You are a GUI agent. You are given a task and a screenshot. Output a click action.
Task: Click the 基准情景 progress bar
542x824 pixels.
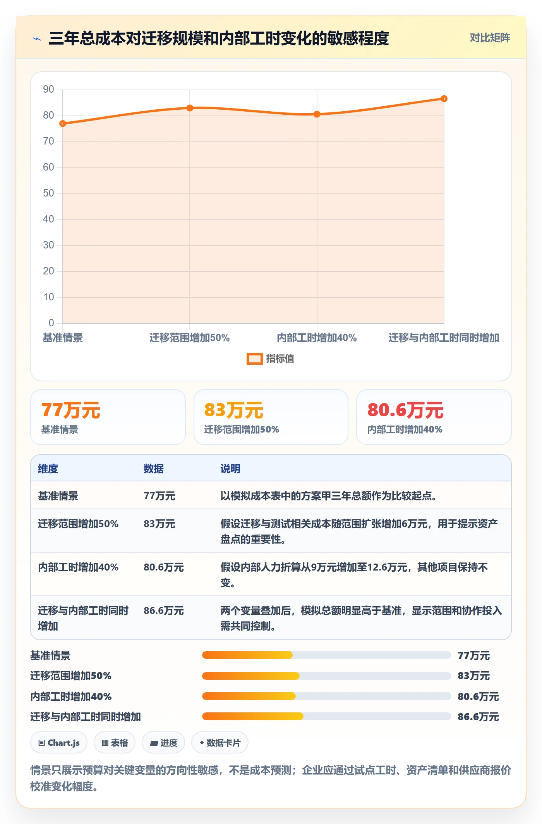pyautogui.click(x=326, y=655)
